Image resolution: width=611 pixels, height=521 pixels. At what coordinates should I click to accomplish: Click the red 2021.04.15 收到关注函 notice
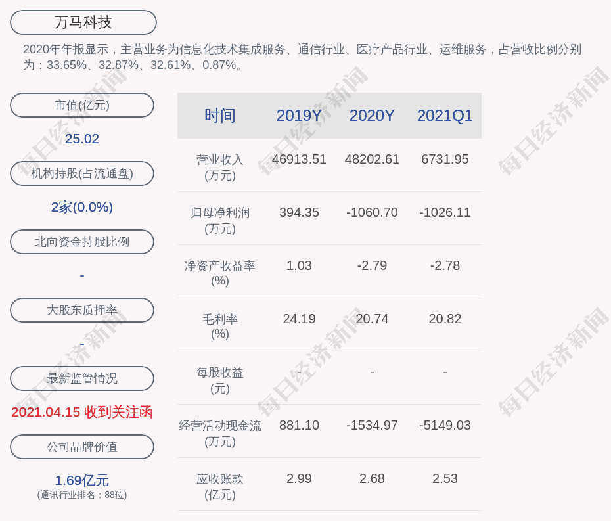(x=82, y=413)
